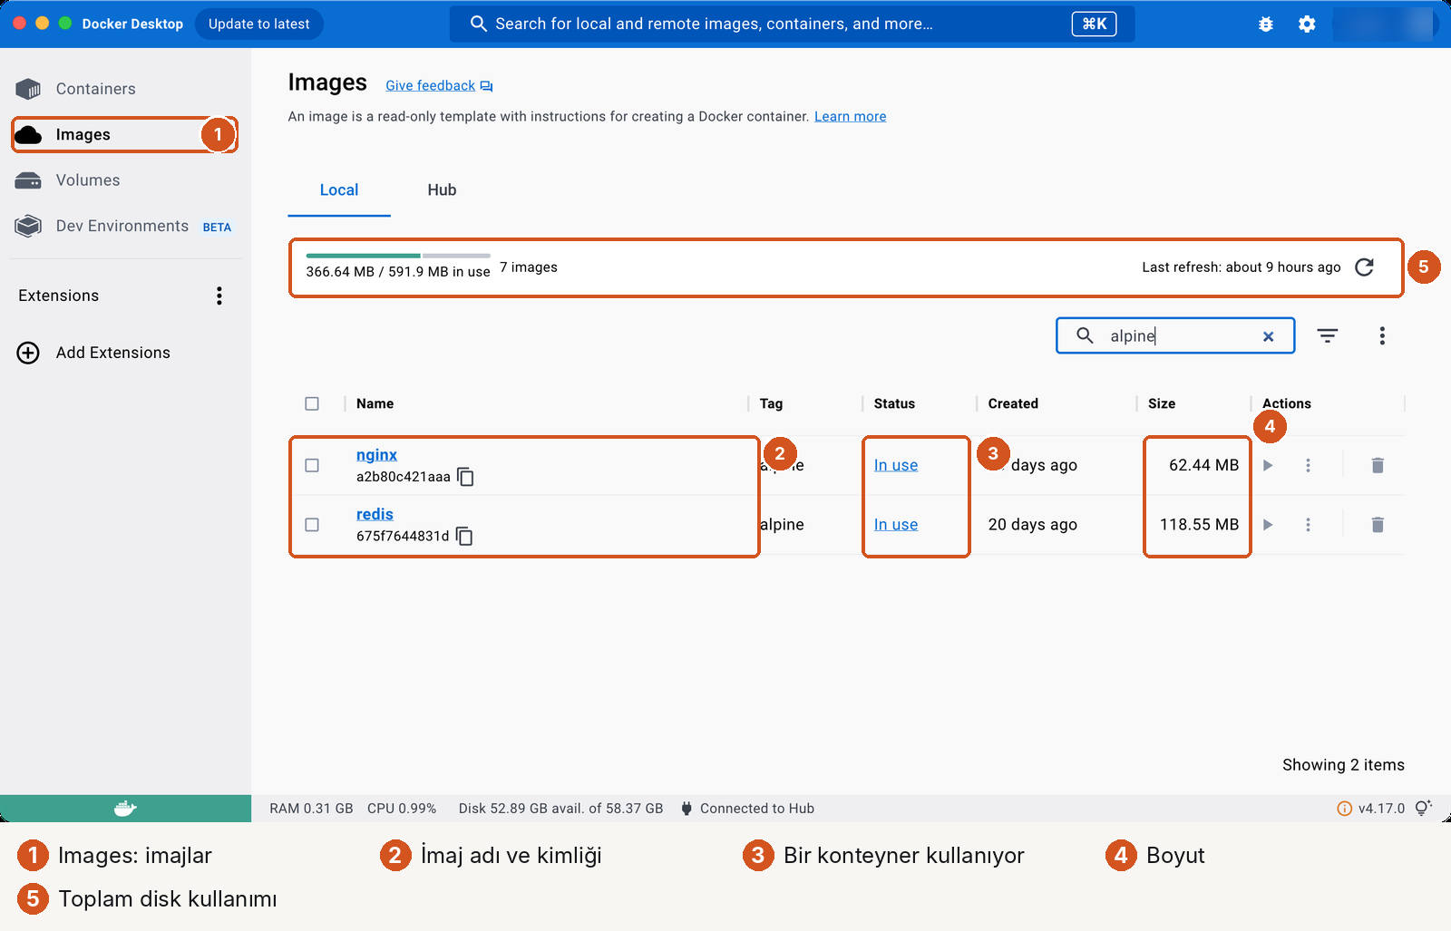Open more actions for redis image
This screenshot has height=931, width=1451.
coord(1308,525)
